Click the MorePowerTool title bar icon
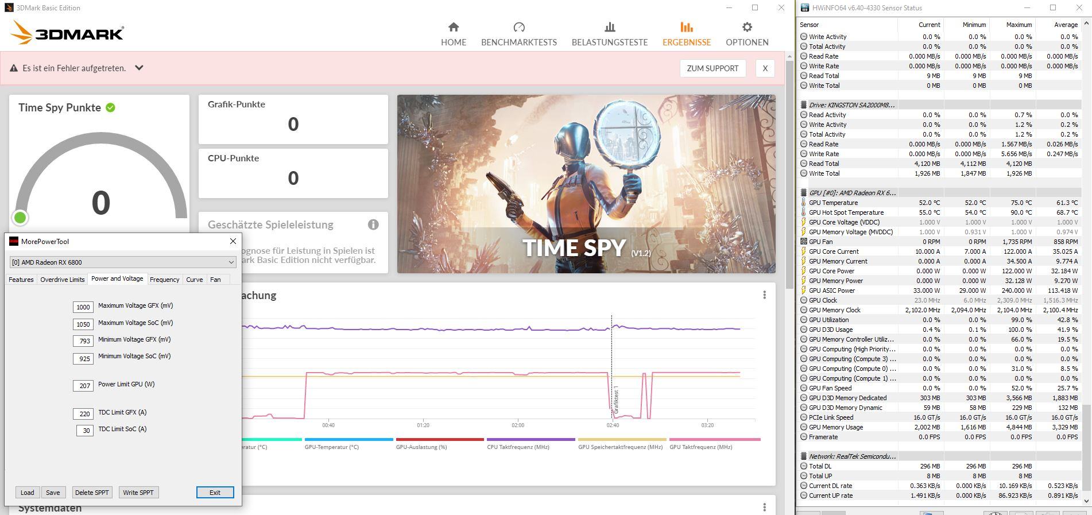This screenshot has width=1092, height=515. pos(14,242)
